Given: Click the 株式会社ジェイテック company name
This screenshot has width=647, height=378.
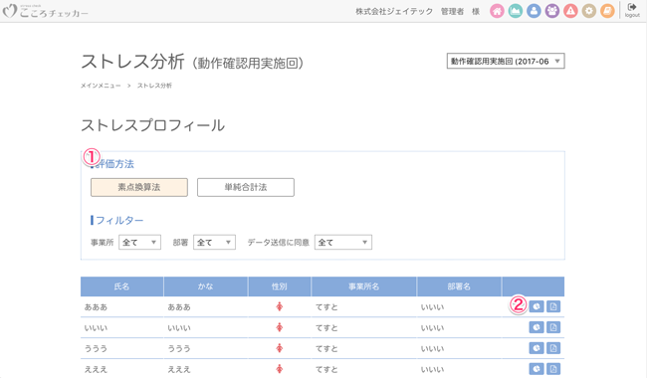Looking at the screenshot, I should pos(394,12).
